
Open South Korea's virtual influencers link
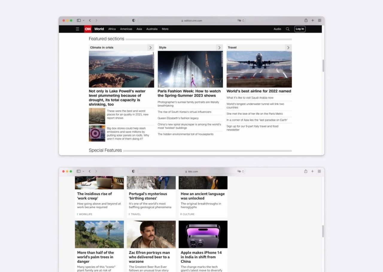pyautogui.click(x=184, y=112)
